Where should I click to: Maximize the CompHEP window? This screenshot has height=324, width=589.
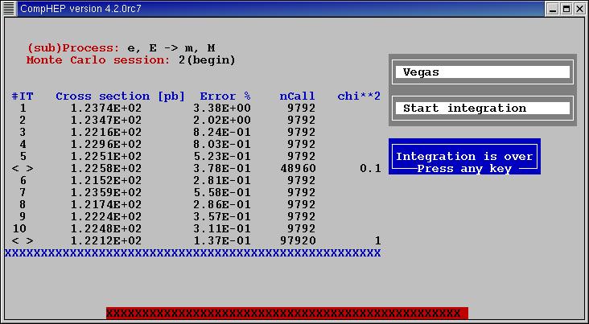tap(566, 9)
